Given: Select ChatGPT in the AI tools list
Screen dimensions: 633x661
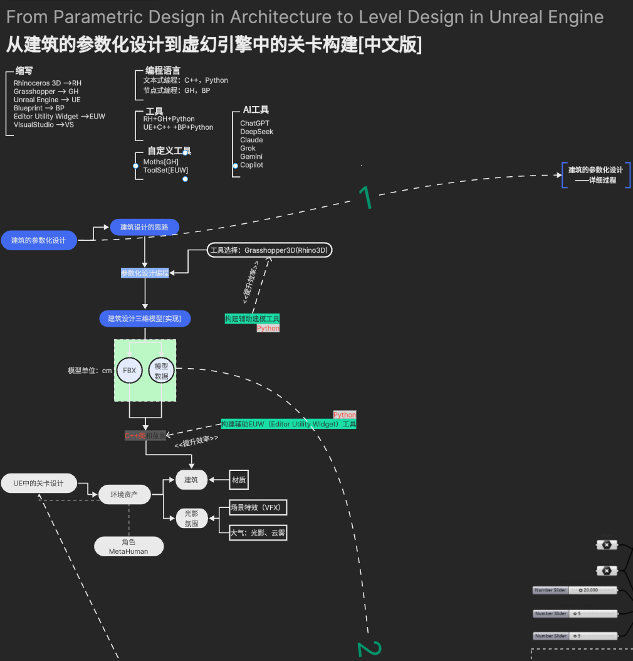Looking at the screenshot, I should tap(255, 123).
